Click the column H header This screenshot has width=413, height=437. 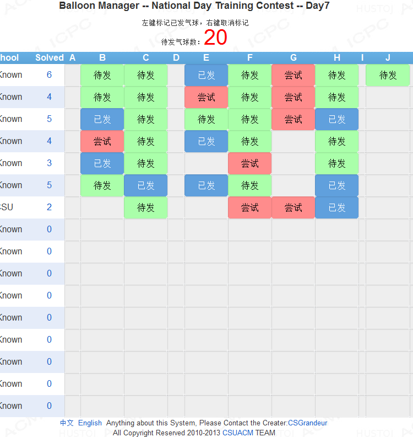pos(337,58)
